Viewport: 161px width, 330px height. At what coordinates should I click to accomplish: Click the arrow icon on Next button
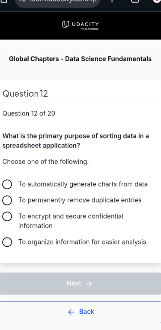click(x=89, y=284)
